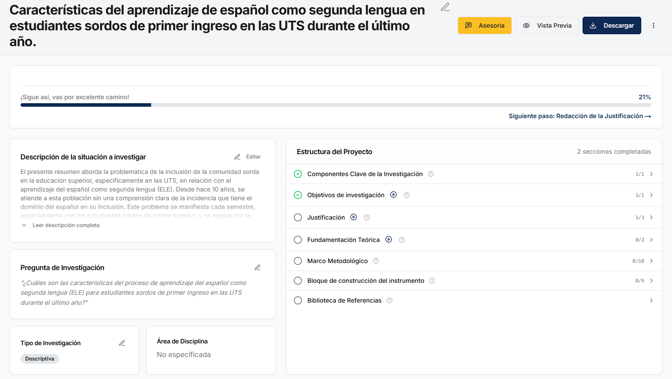Open the Componentes Clave de la Investigación section
The image size is (672, 379).
(x=474, y=174)
